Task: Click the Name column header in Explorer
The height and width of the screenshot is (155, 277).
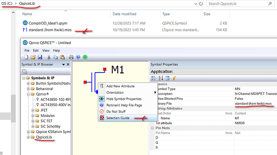Action: click(27, 14)
